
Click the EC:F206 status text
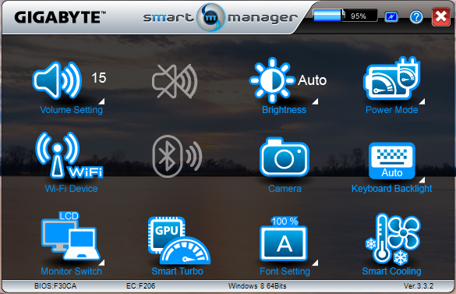point(140,286)
